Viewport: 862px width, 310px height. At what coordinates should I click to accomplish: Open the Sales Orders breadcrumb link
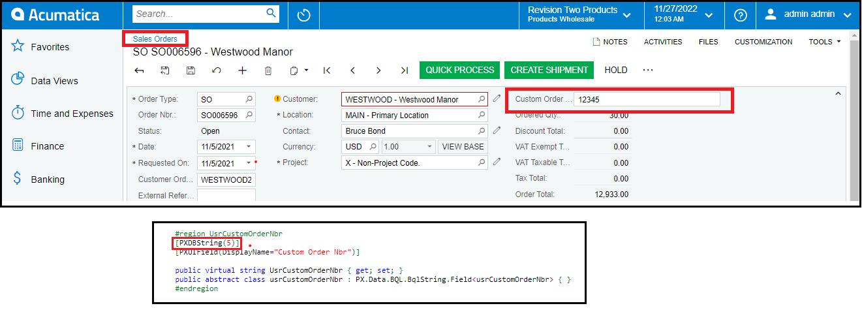155,39
